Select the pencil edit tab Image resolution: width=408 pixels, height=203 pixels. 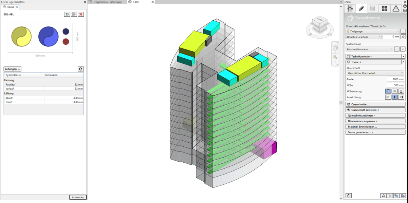pyautogui.click(x=361, y=8)
